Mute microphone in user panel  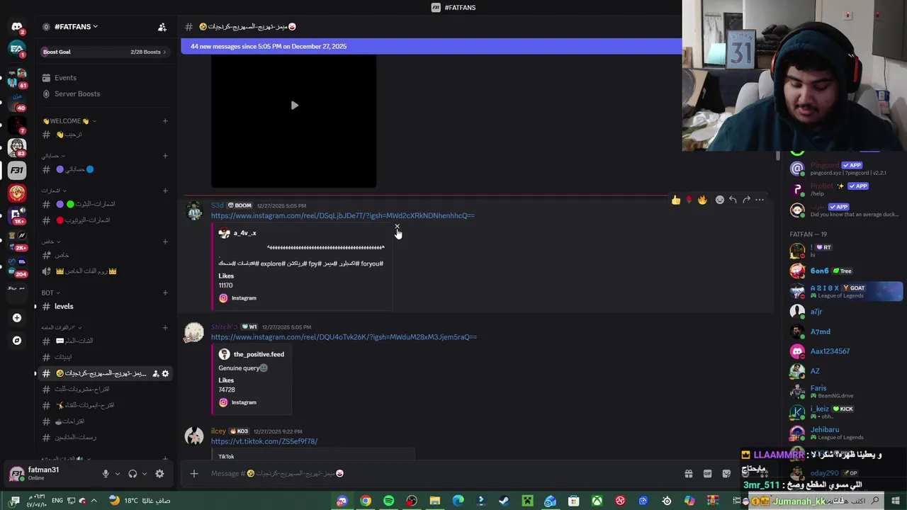tap(106, 474)
